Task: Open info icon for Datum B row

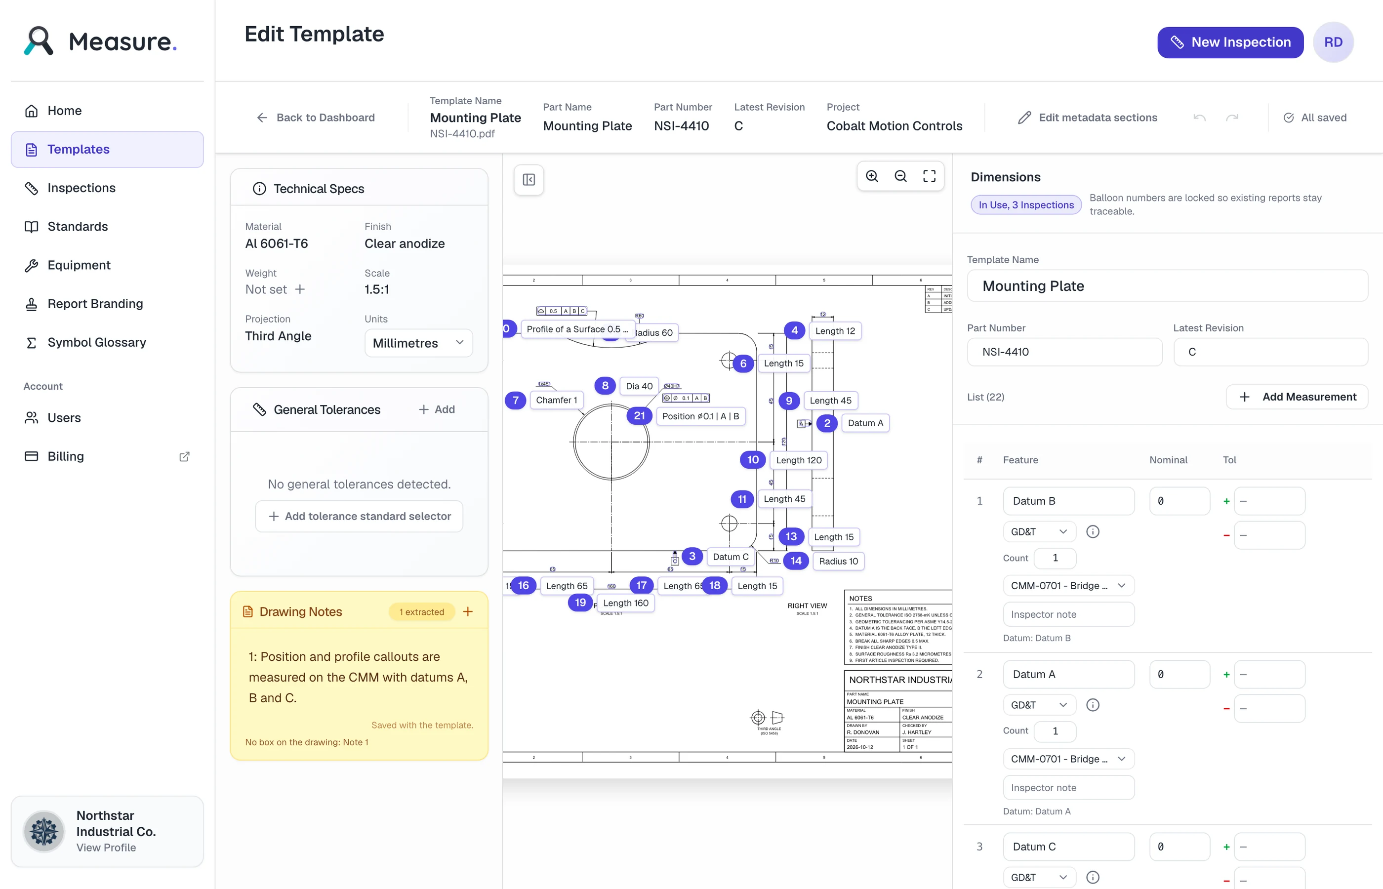Action: pyautogui.click(x=1093, y=531)
